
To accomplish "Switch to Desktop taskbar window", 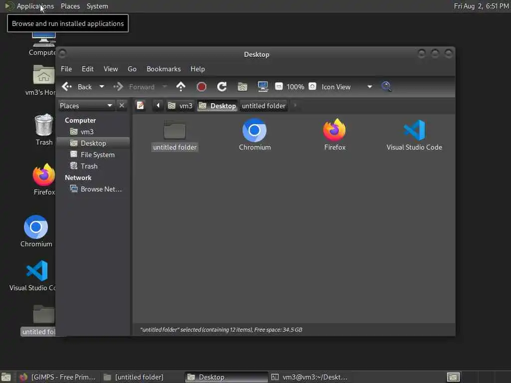I will click(x=226, y=377).
